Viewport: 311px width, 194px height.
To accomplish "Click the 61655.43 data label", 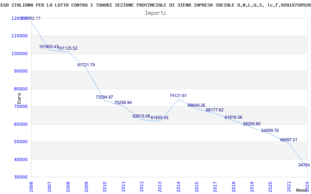I will [159, 118].
